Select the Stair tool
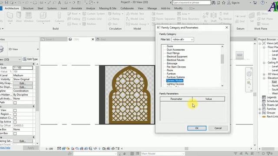 [113, 24]
